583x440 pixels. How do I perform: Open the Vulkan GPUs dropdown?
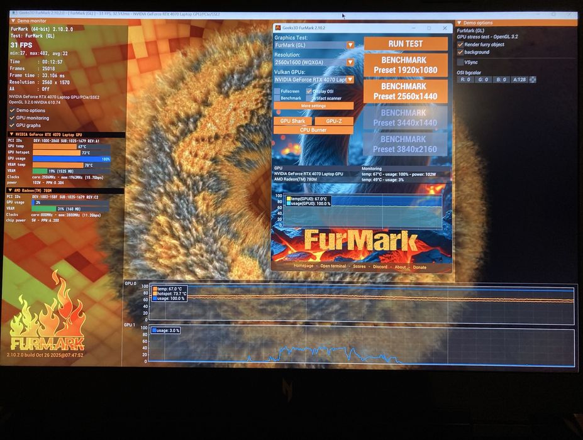click(x=314, y=80)
